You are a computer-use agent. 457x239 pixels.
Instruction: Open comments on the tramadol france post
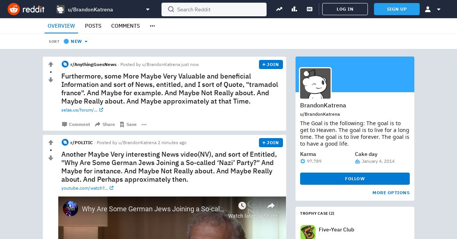tap(76, 124)
